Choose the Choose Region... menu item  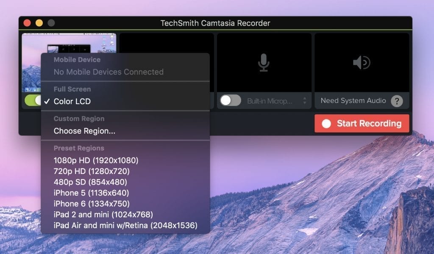click(x=125, y=131)
